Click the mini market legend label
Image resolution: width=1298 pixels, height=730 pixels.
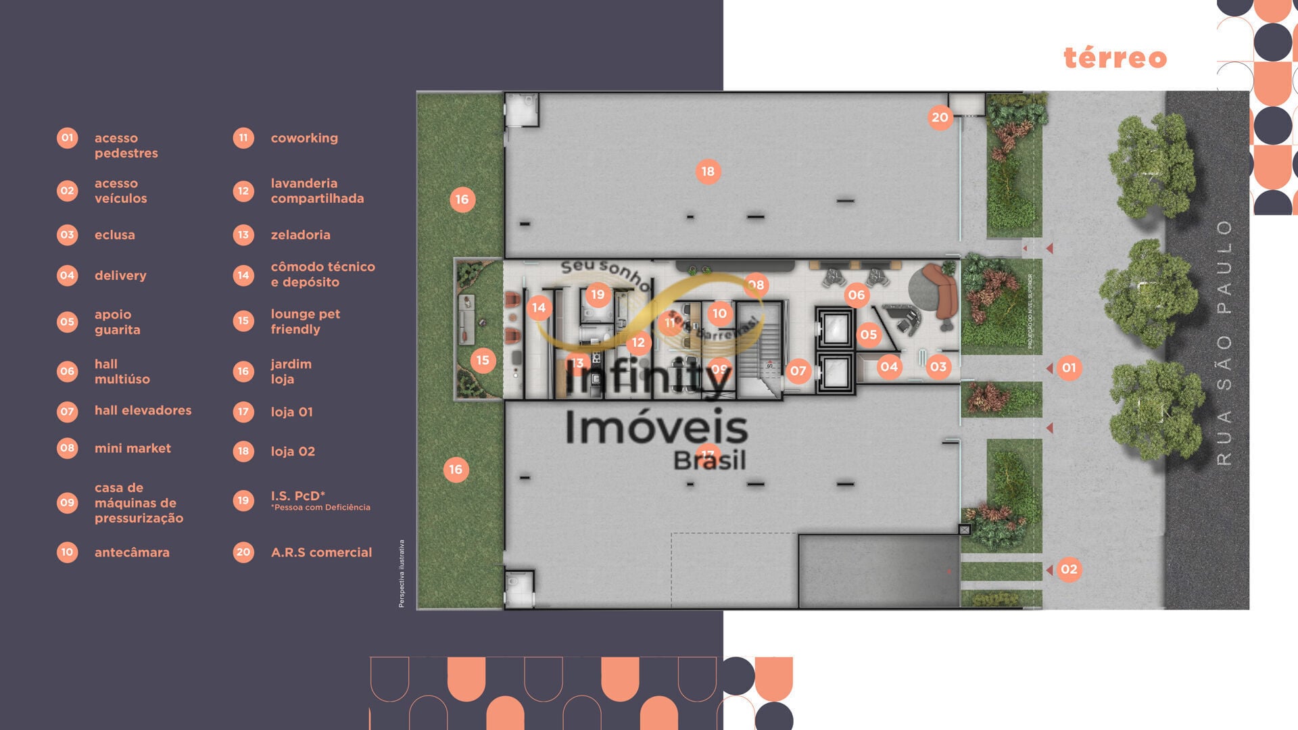tap(133, 448)
